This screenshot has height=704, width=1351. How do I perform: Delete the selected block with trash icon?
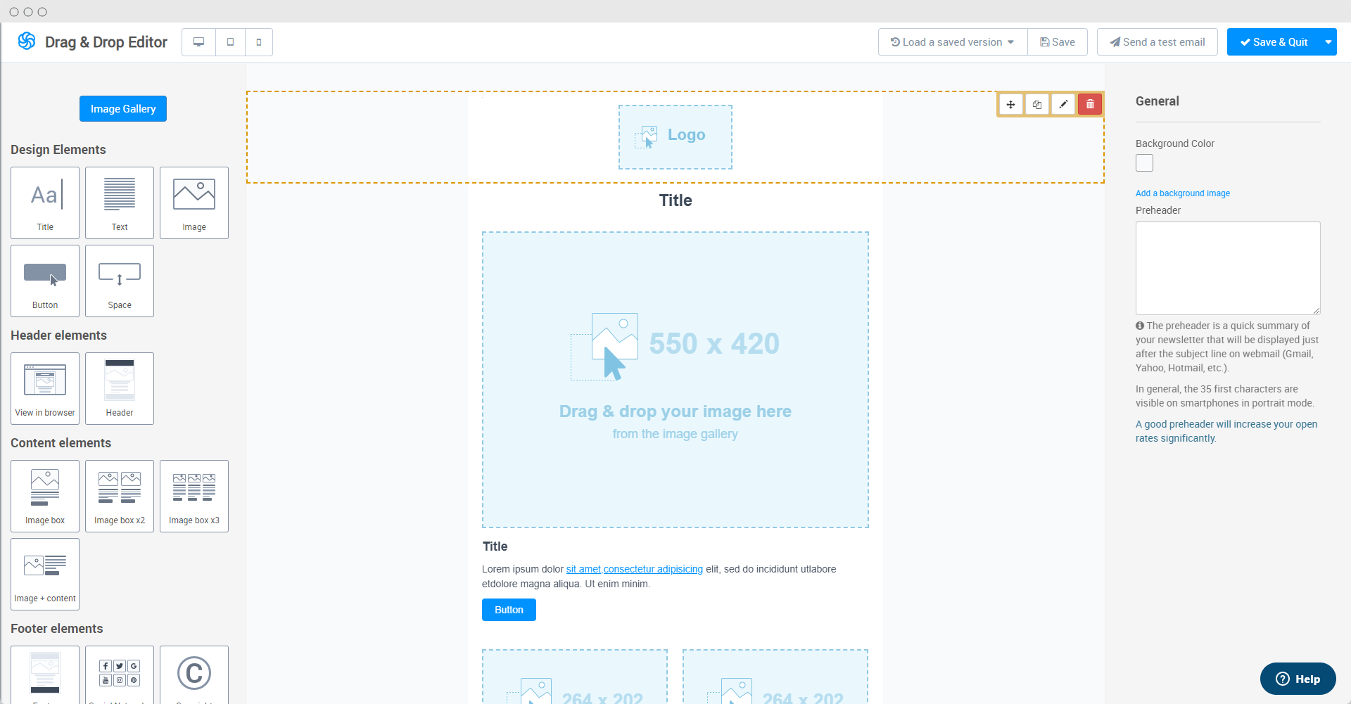coord(1090,104)
